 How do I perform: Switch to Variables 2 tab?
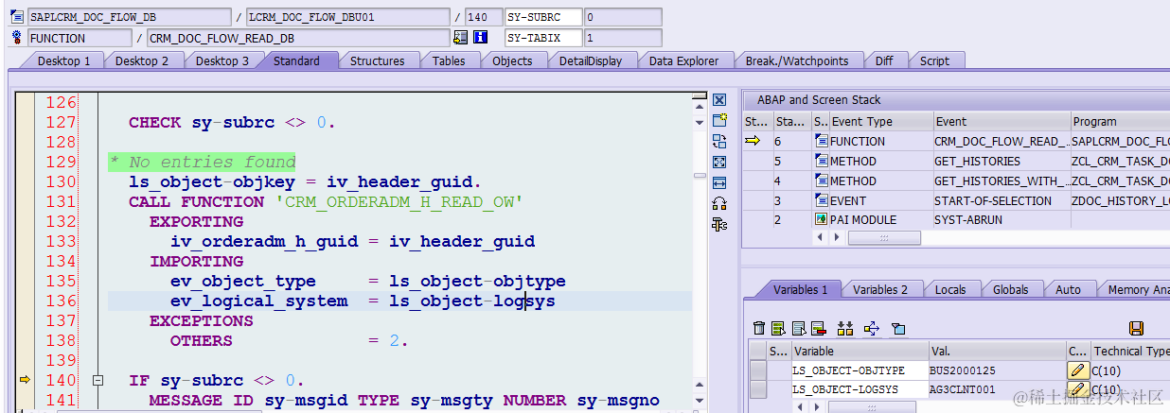(880, 289)
